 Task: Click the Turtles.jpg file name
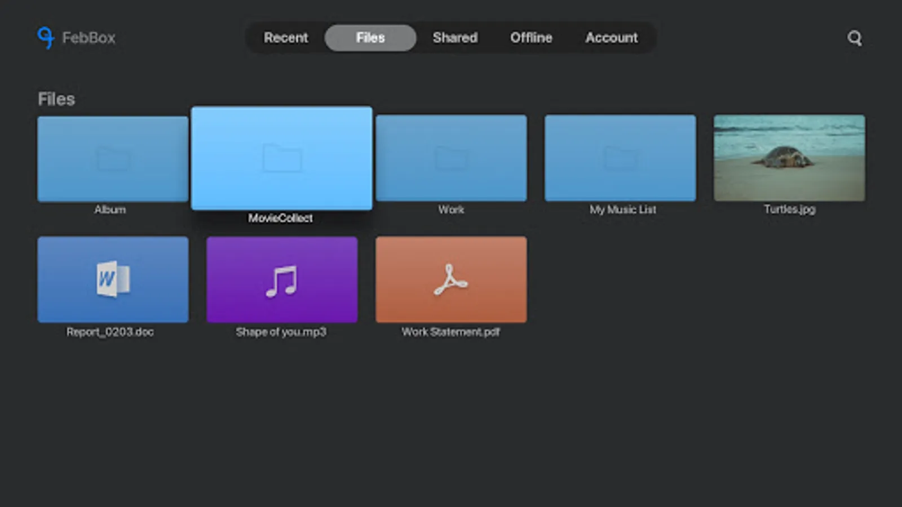pyautogui.click(x=789, y=210)
